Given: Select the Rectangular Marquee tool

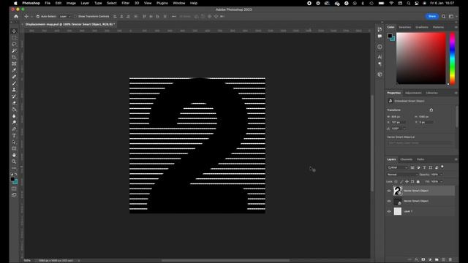Looking at the screenshot, I should (14, 38).
